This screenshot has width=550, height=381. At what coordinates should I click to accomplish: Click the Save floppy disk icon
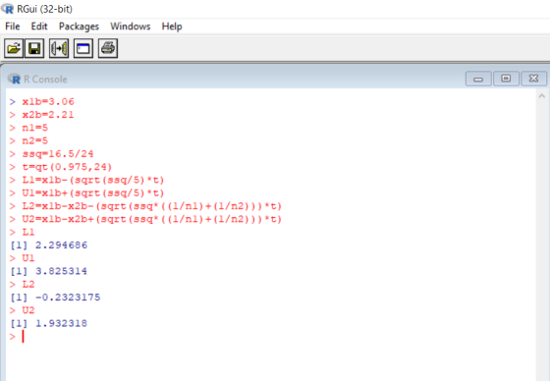(34, 48)
